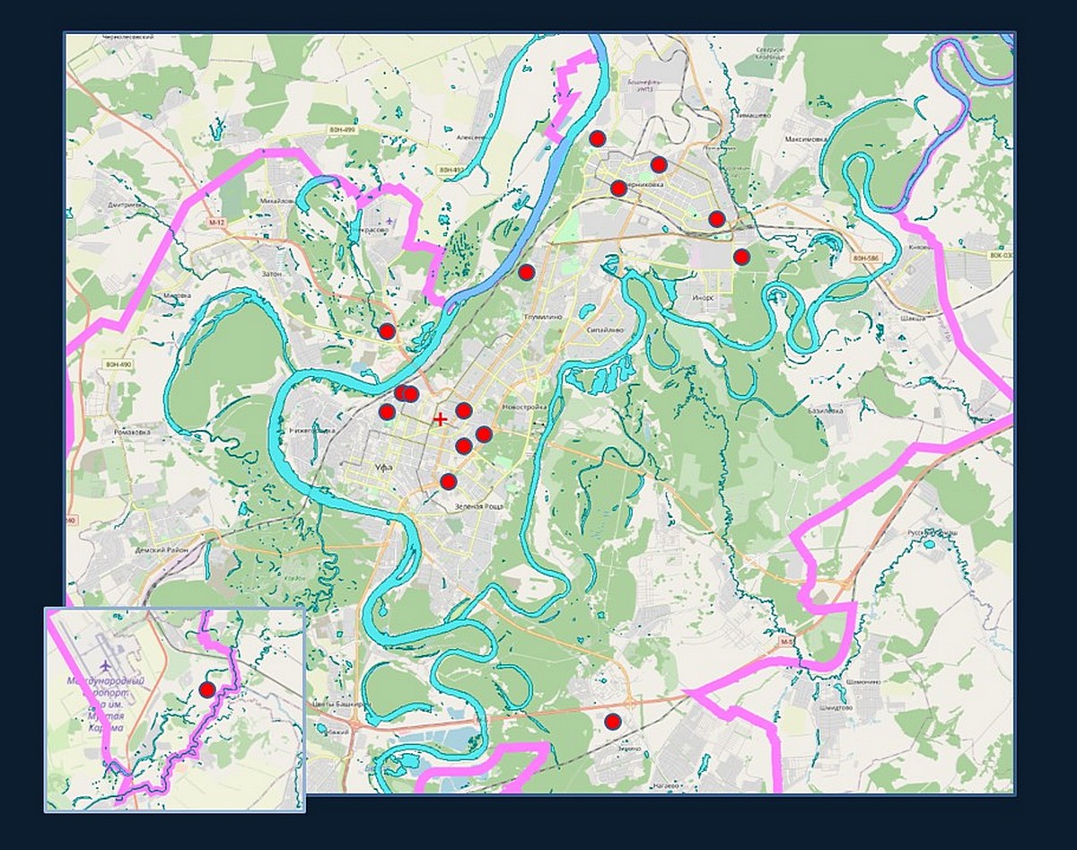
Task: Select the red marker above the Зелёная Роща label
Action: click(448, 482)
